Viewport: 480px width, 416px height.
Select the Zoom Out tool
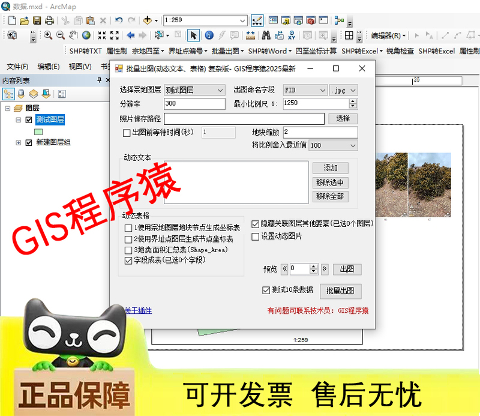click(61, 35)
